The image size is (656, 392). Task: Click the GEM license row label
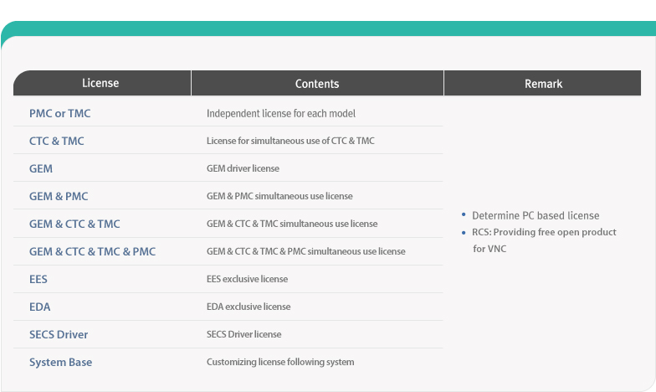pyautogui.click(x=41, y=168)
